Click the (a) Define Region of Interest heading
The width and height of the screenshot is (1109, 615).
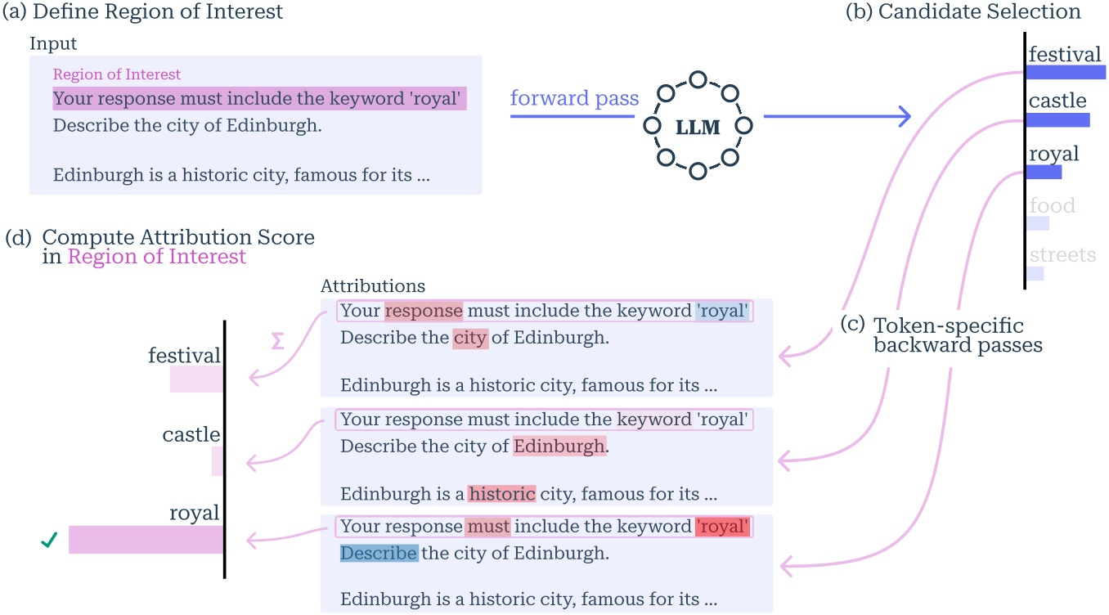coord(143,11)
